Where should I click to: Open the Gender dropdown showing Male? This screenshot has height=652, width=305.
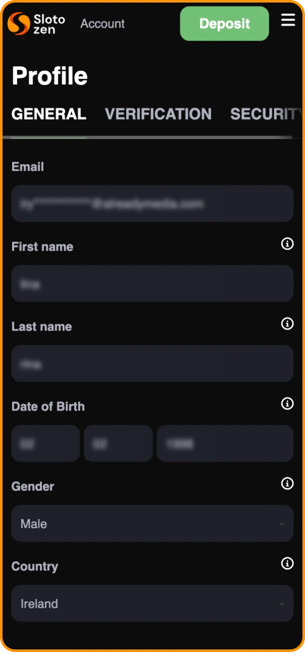[x=152, y=524]
